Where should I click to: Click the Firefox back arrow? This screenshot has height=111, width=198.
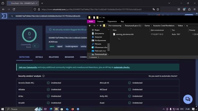tap(3, 9)
